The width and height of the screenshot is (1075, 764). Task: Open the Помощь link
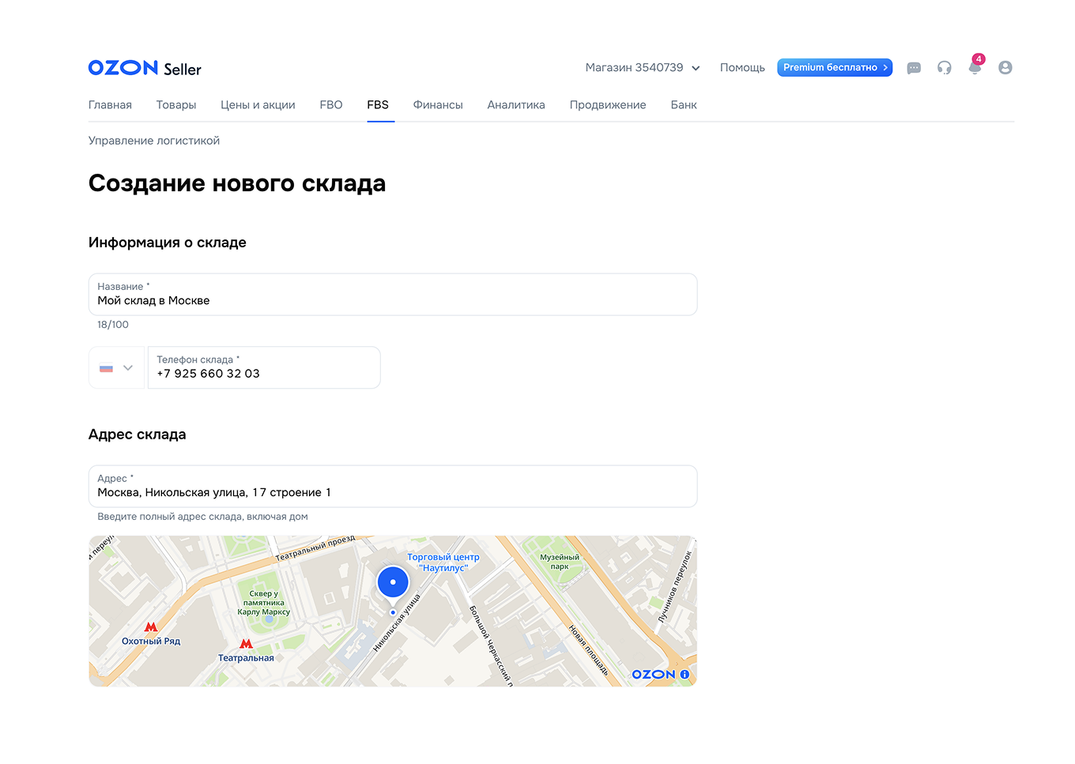pyautogui.click(x=741, y=68)
